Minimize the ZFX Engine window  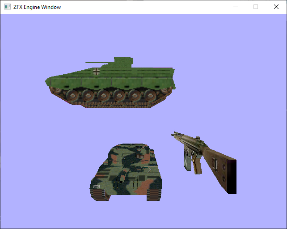coord(235,7)
